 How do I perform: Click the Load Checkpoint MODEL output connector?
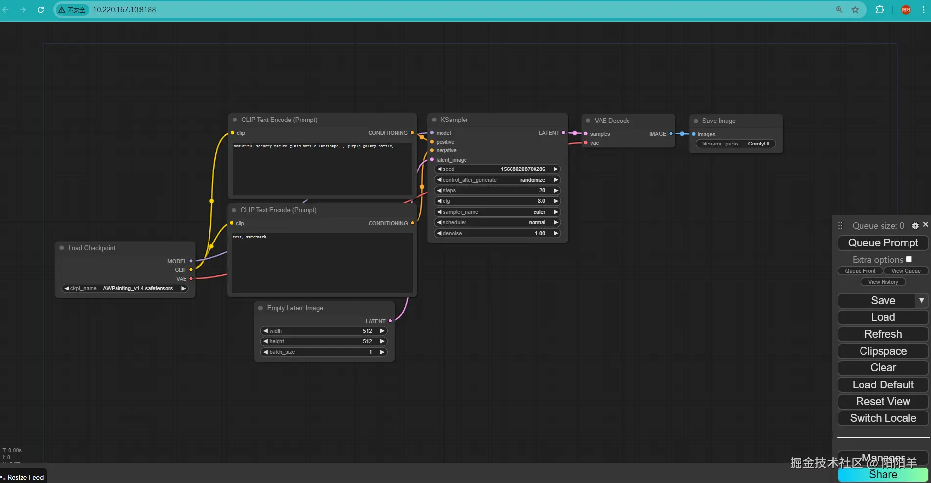(x=191, y=261)
